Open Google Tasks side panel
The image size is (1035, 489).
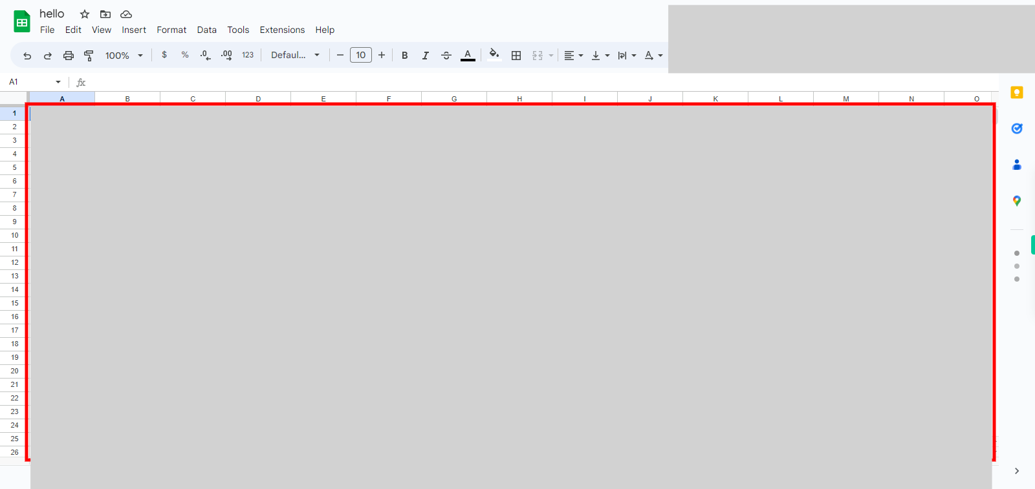click(1017, 129)
